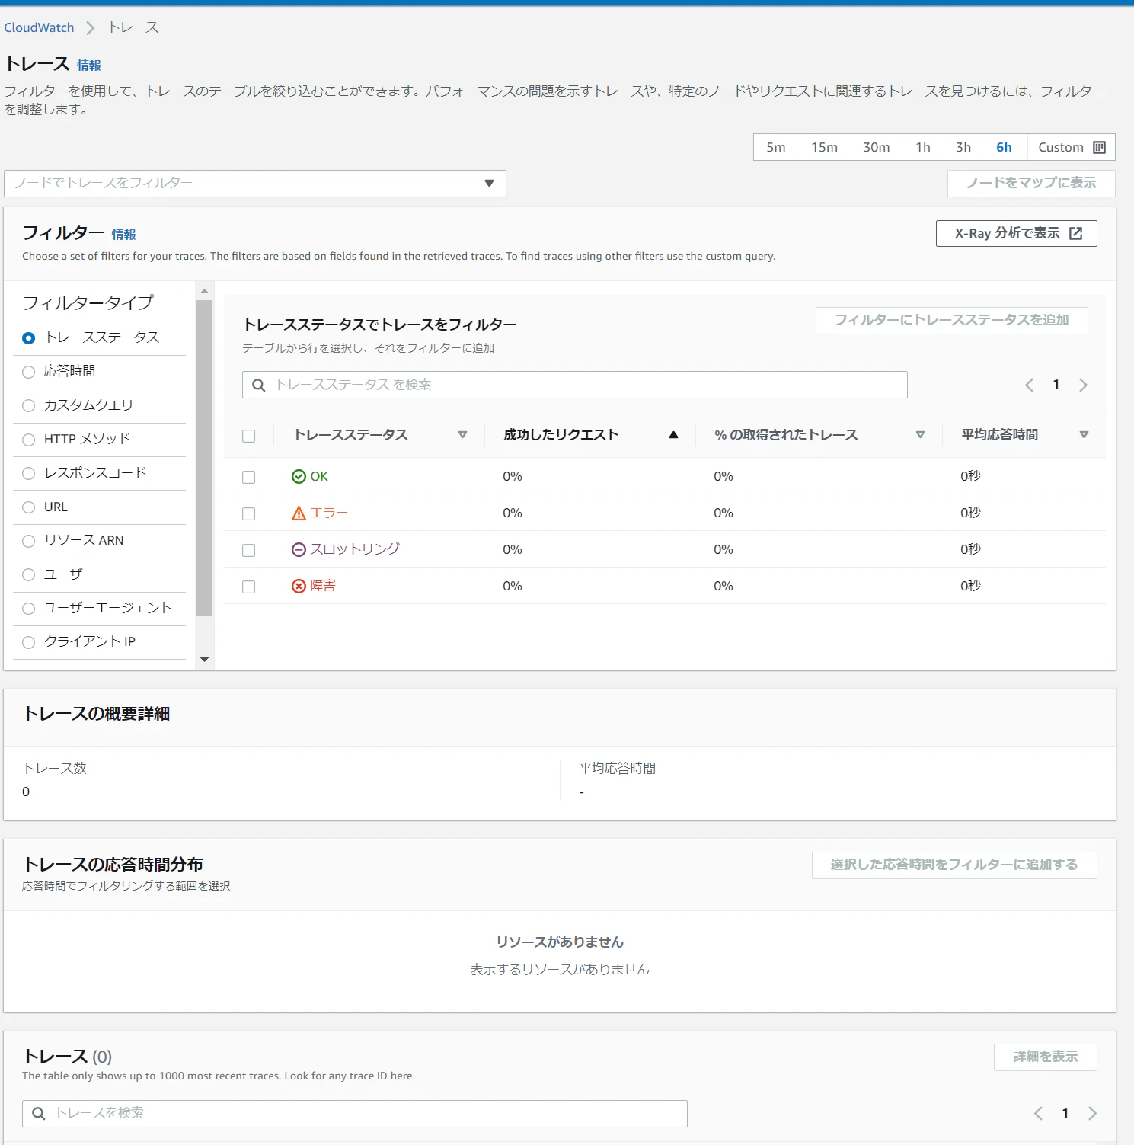Image resolution: width=1134 pixels, height=1145 pixels.
Task: Go to previous page of トレース list
Action: [1038, 1113]
